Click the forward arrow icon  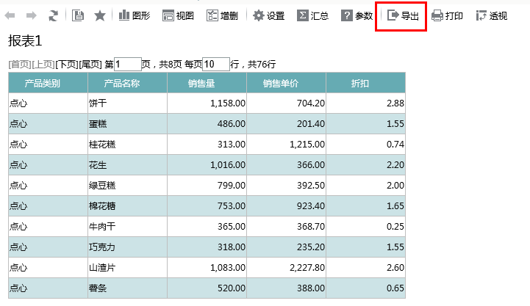(x=32, y=15)
